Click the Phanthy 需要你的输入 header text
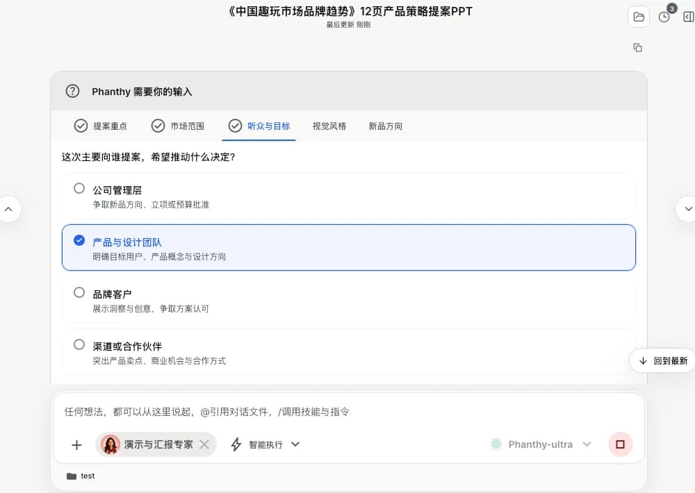The height and width of the screenshot is (493, 695). pos(142,92)
